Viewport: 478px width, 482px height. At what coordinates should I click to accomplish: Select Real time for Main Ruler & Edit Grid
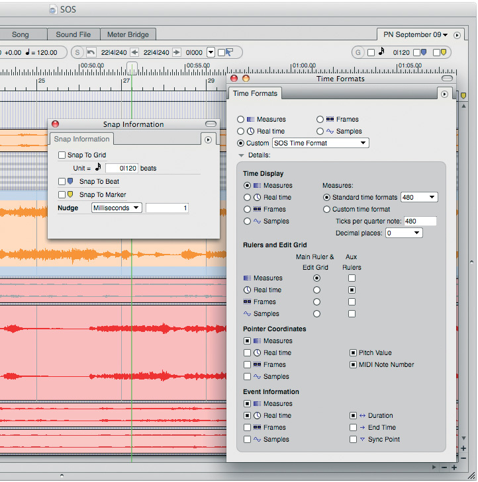tap(316, 290)
